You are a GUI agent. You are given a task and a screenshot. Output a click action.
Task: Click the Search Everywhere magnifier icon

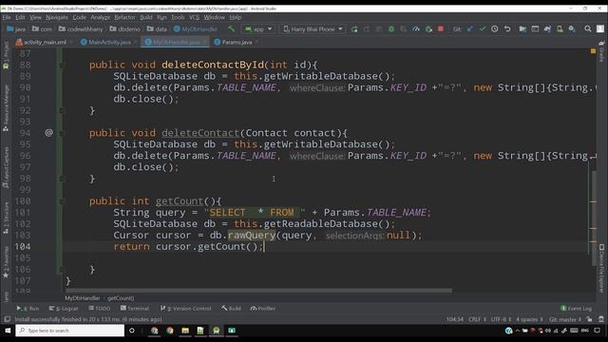pos(588,29)
